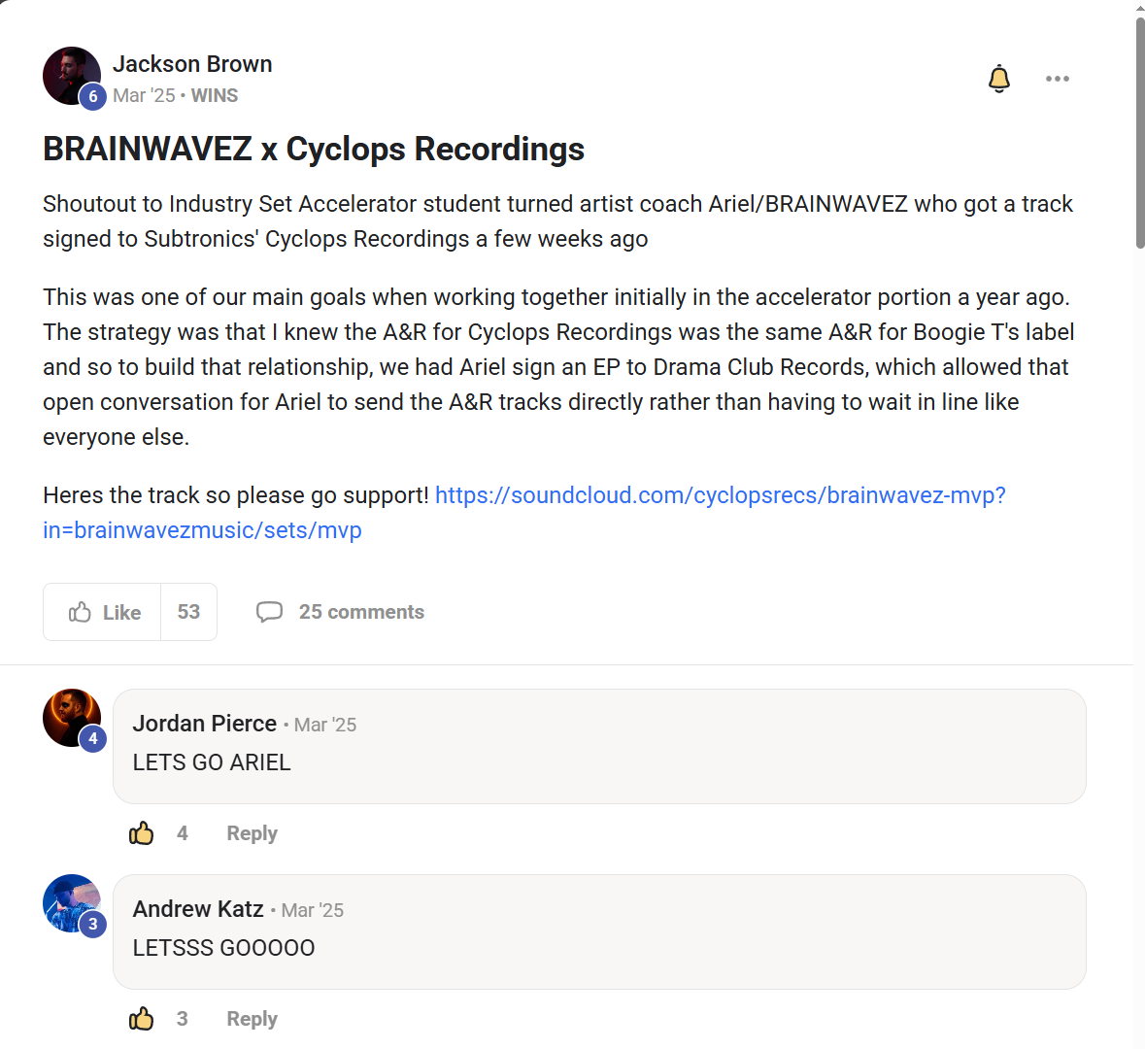View the 53 likes count
Image resolution: width=1145 pixels, height=1049 pixels.
[188, 612]
